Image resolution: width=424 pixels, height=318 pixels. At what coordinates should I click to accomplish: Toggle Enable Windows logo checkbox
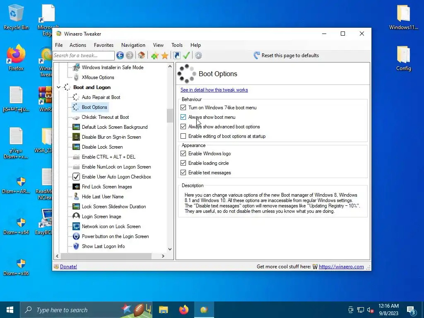point(183,154)
